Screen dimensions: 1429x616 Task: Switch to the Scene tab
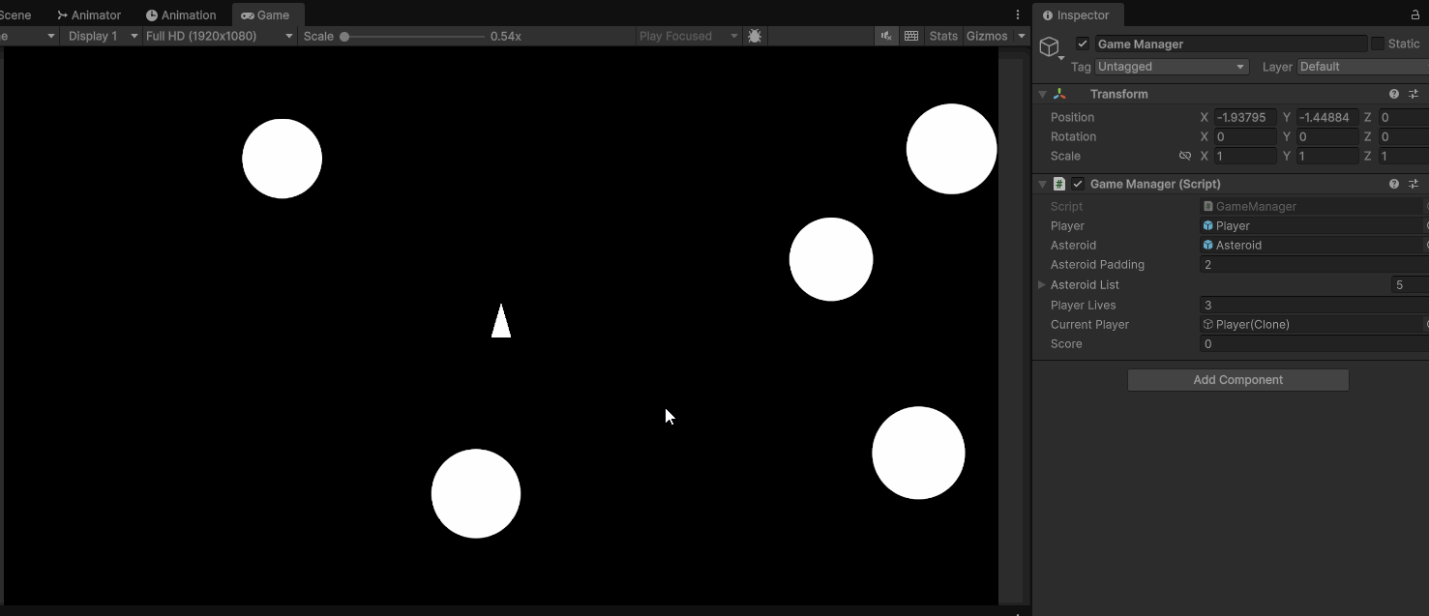(16, 15)
